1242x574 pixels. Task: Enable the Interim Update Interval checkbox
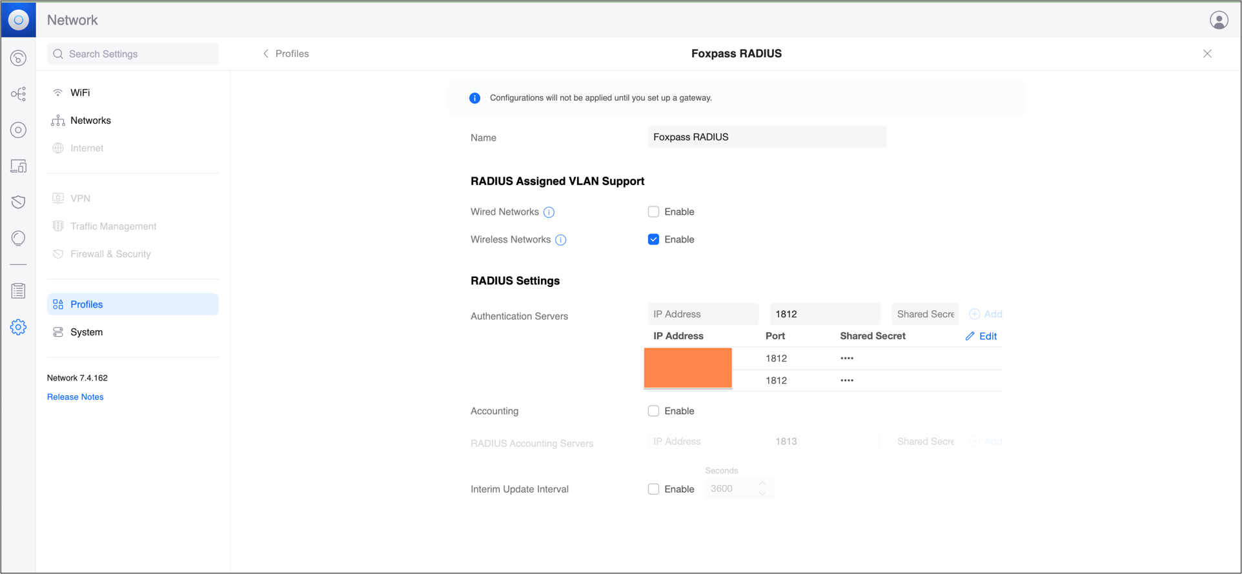point(653,489)
